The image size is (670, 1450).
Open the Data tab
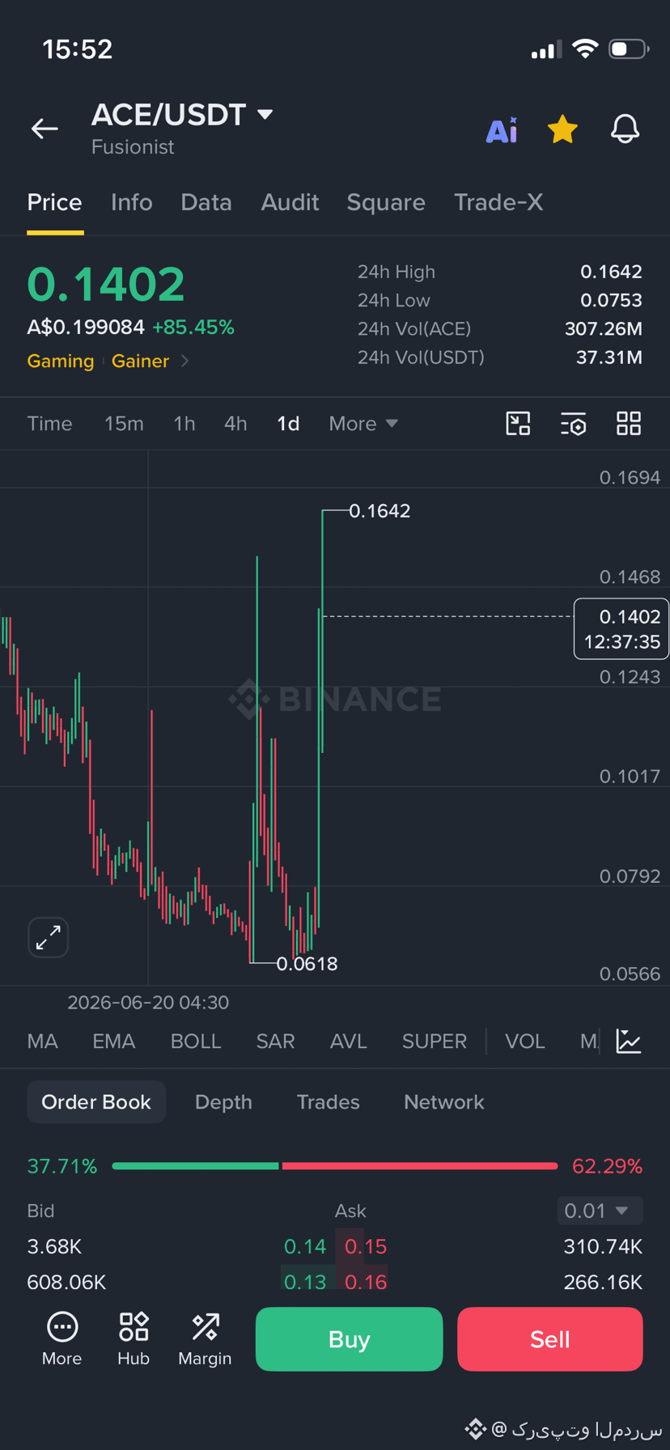(x=206, y=202)
